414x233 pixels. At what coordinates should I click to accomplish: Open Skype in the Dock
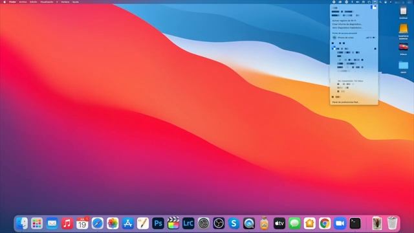(234, 223)
